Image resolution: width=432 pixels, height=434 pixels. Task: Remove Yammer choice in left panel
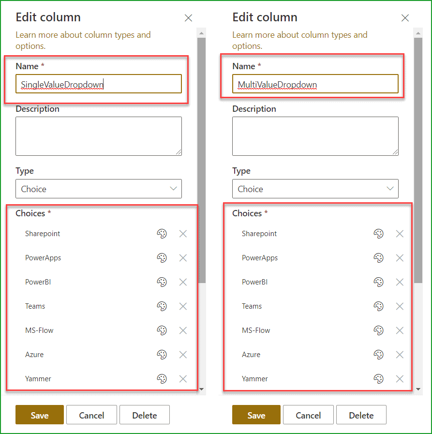coord(183,379)
